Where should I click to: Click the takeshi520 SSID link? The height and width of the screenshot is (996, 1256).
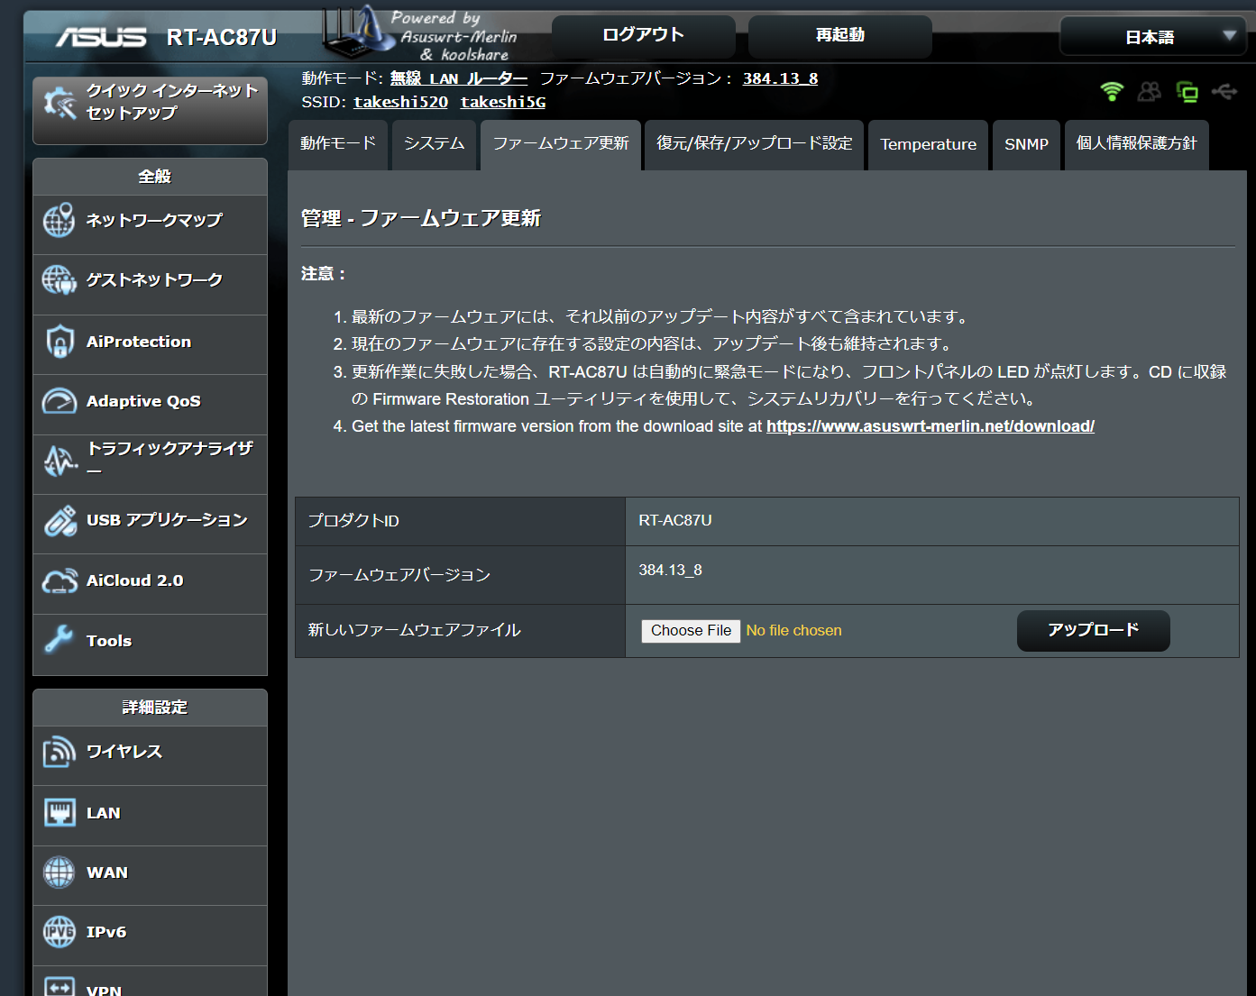point(401,102)
